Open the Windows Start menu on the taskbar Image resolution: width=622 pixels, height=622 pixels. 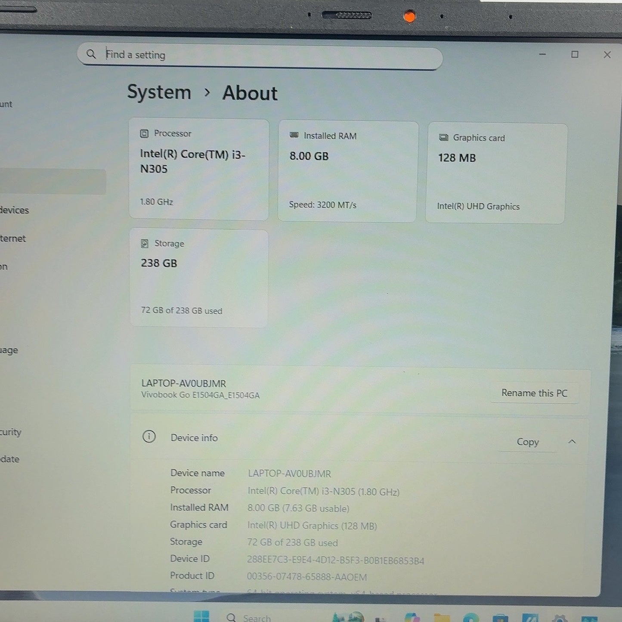pos(201,616)
